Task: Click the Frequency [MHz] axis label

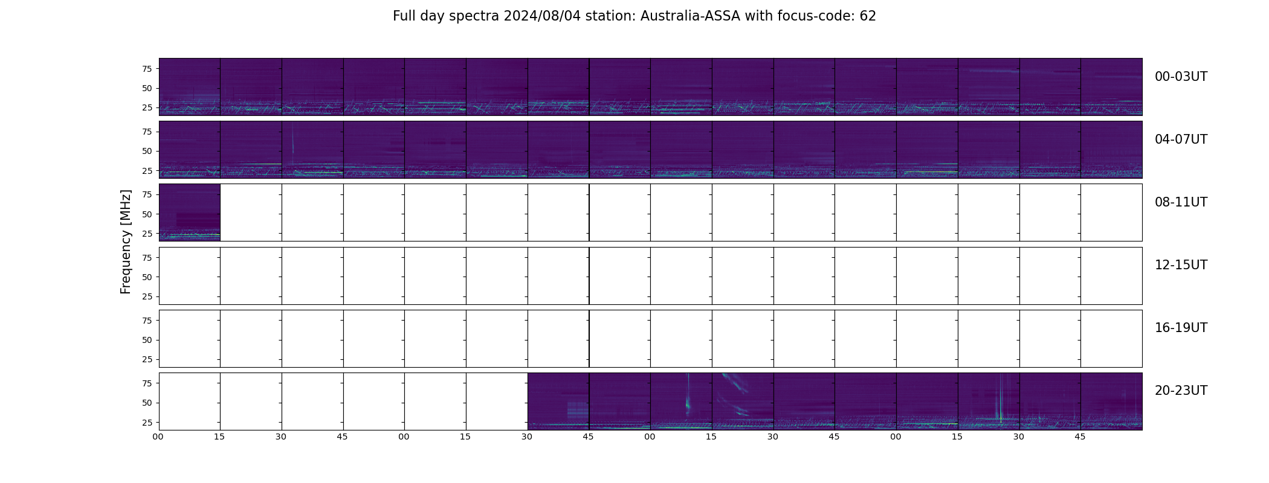Action: (x=126, y=242)
